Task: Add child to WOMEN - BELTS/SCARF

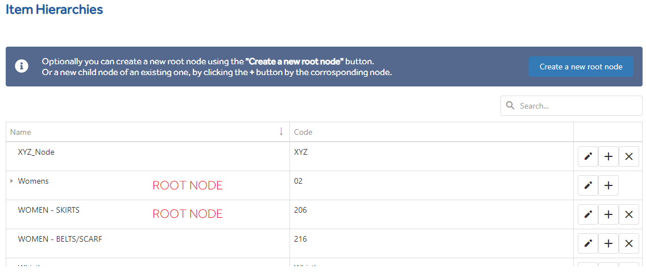Action: (608, 243)
